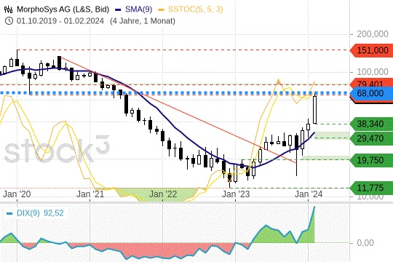Click the Jan '20 time axis label

tap(17, 194)
